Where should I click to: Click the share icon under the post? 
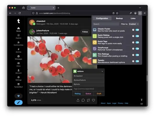pos(78,100)
